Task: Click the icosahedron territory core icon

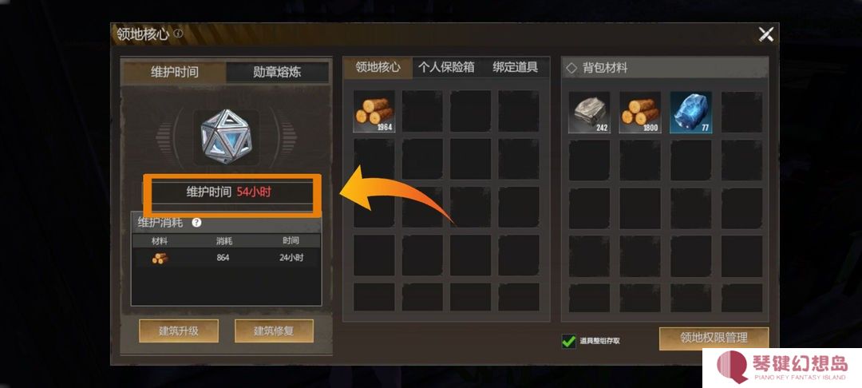Action: [x=226, y=137]
